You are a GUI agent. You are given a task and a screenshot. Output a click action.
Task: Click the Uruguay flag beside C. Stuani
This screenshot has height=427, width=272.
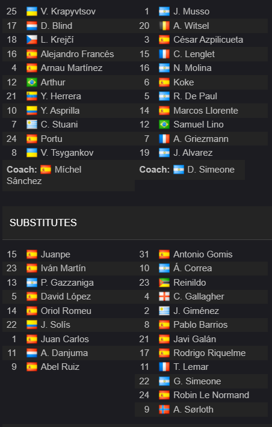(x=32, y=124)
